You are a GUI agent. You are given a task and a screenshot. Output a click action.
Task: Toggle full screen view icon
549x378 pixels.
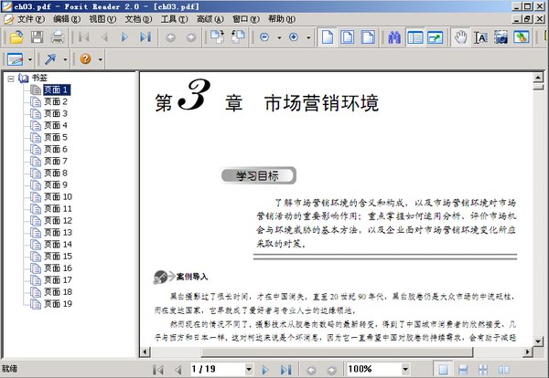[x=436, y=37]
